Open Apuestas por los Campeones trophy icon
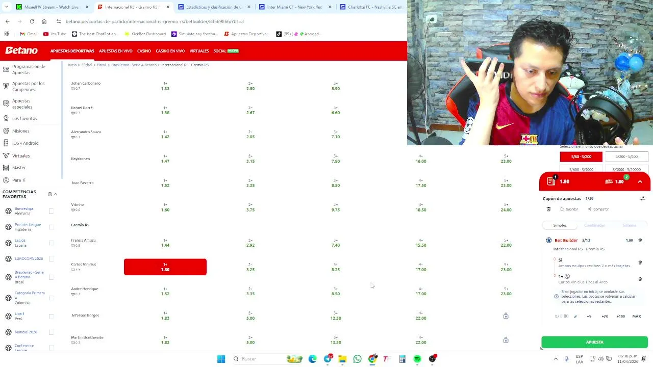This screenshot has width=653, height=367. pos(7,86)
